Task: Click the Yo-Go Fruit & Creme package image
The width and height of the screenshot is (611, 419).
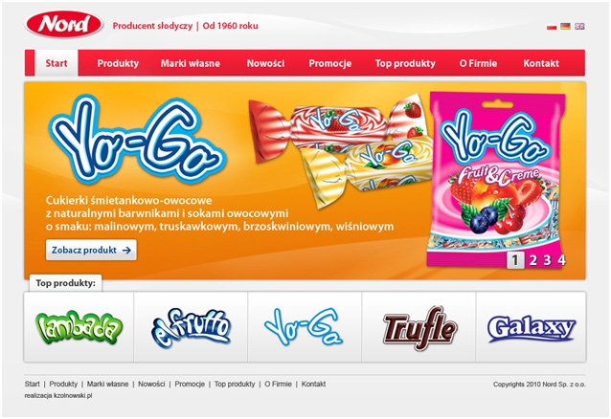Action: (496, 180)
